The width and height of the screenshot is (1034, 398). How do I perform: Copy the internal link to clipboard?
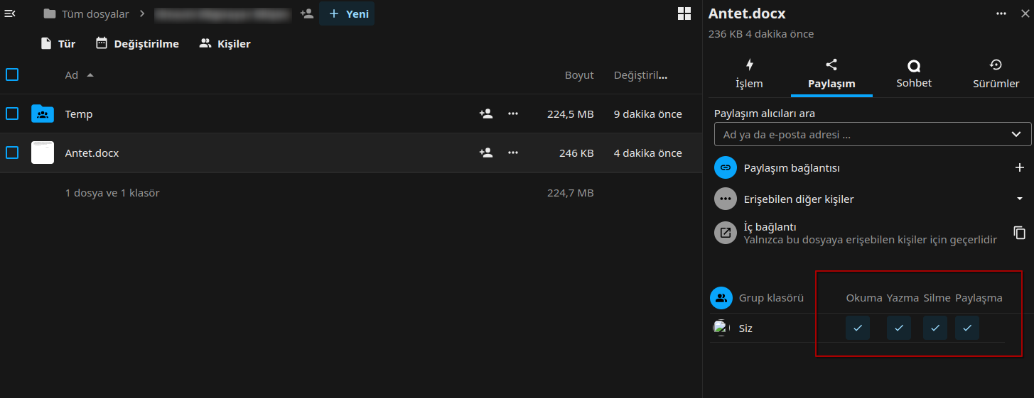pos(1019,233)
